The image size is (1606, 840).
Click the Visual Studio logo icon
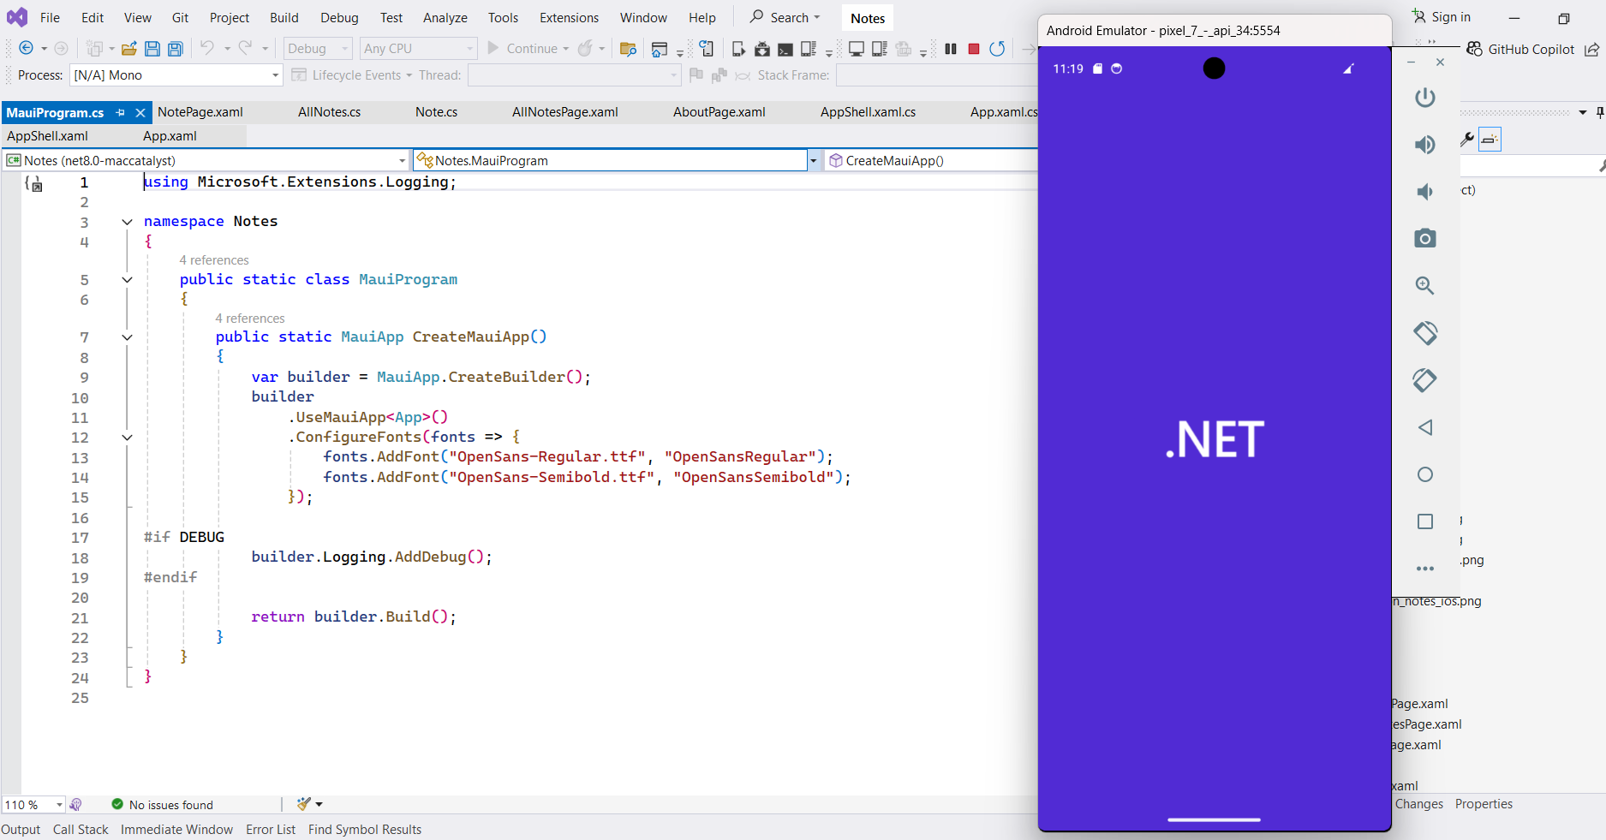tap(17, 17)
